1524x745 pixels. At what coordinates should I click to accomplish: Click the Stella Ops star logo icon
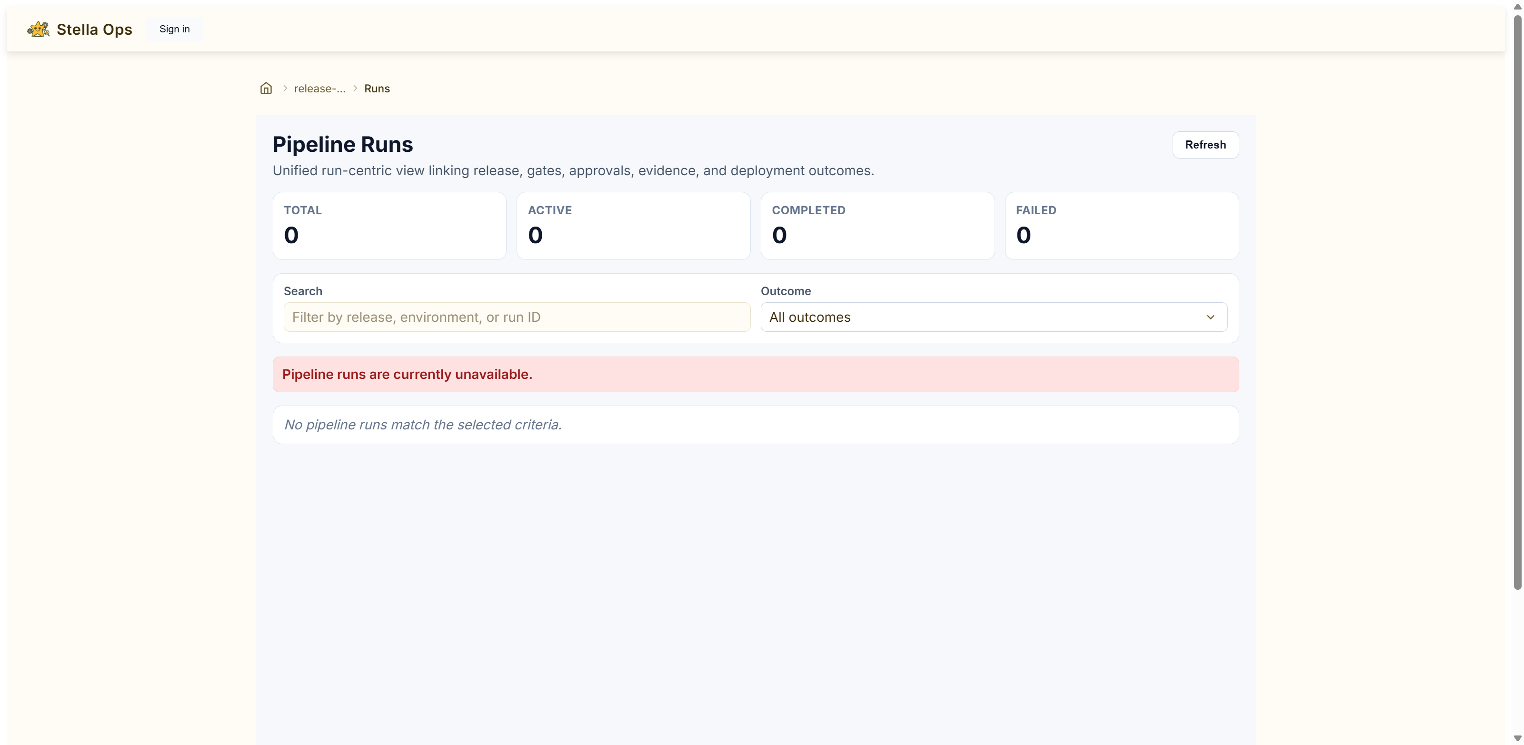tap(39, 29)
